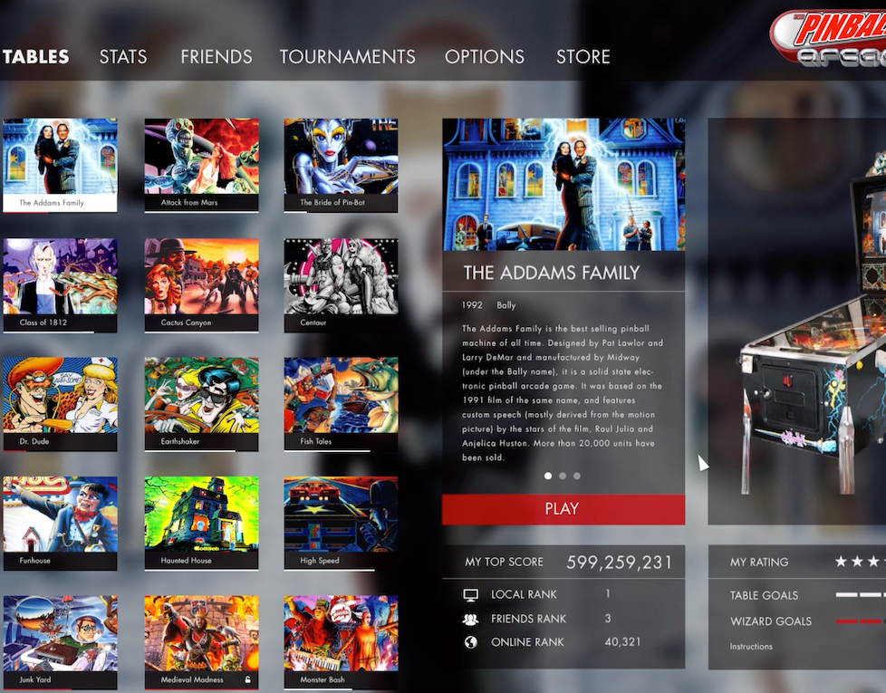The image size is (886, 693).
Task: Switch to the STATS tab
Action: click(123, 56)
